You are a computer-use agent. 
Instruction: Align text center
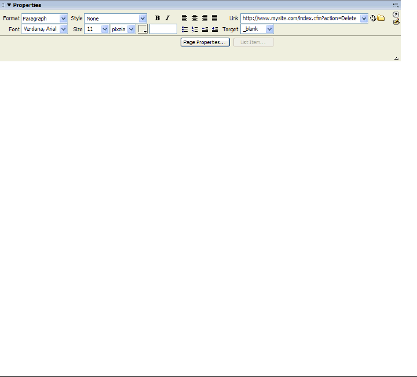pos(195,18)
